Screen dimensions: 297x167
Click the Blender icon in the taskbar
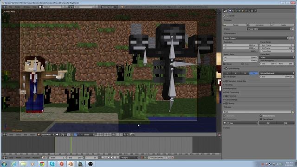[x=71, y=164]
